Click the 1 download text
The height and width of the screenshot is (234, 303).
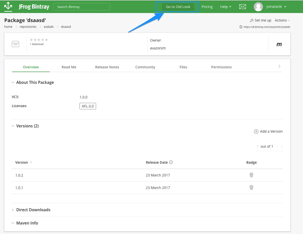click(37, 44)
